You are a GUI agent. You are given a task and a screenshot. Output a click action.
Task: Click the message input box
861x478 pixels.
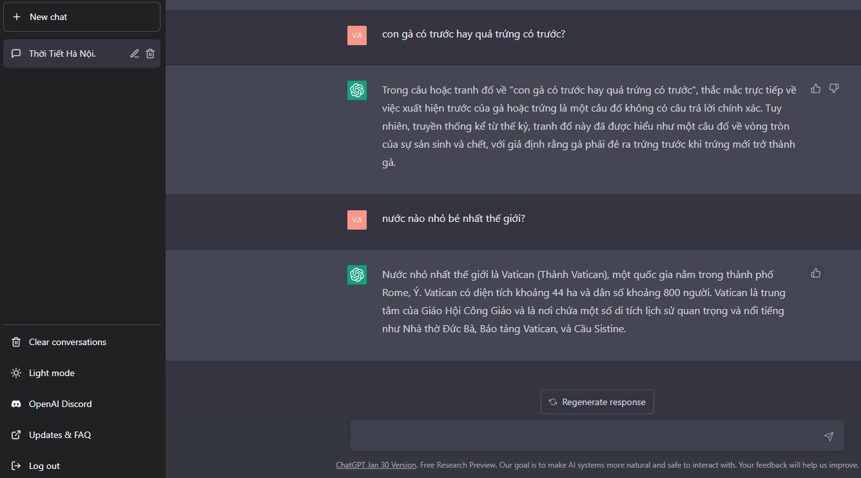[x=580, y=435]
